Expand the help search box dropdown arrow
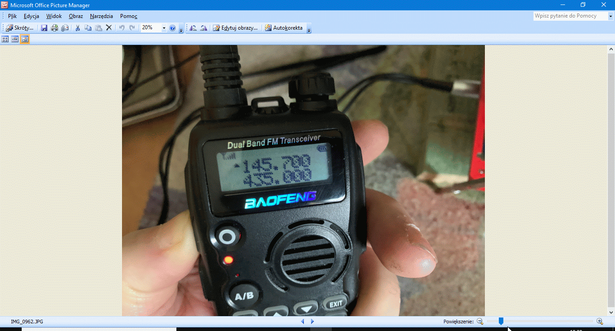Viewport: 615px width, 331px height. pyautogui.click(x=611, y=16)
